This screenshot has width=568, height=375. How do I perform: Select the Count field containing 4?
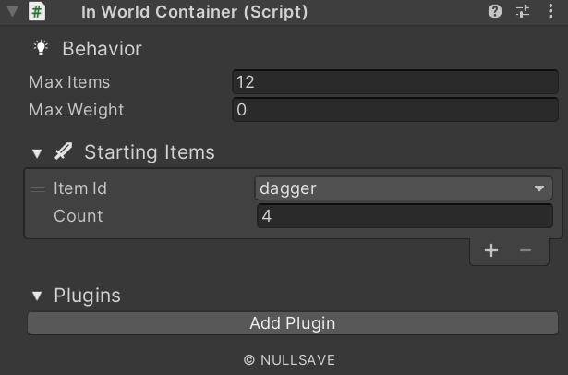pyautogui.click(x=404, y=216)
